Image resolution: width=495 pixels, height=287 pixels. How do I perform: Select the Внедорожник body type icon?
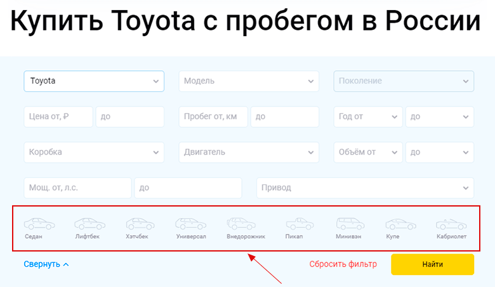pos(241,224)
